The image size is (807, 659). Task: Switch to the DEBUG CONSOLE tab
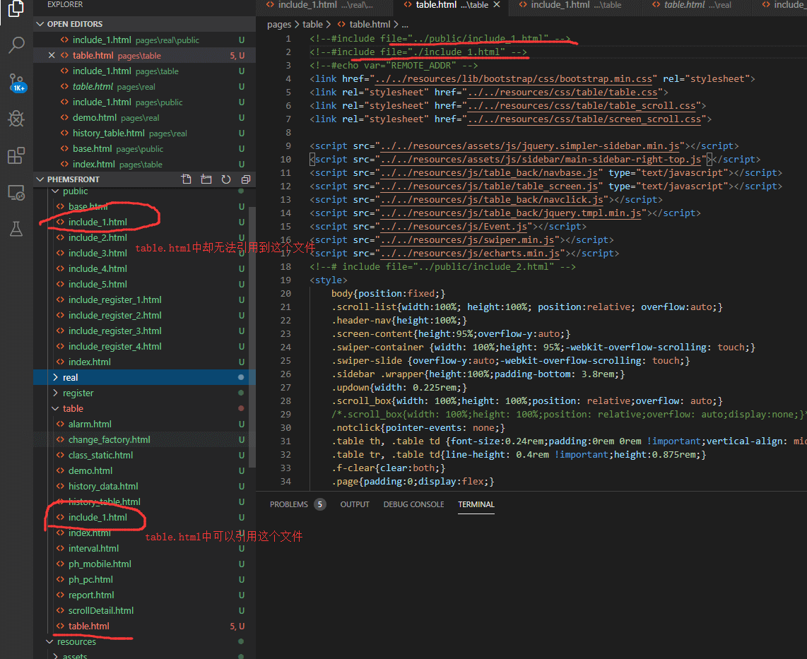pos(413,504)
